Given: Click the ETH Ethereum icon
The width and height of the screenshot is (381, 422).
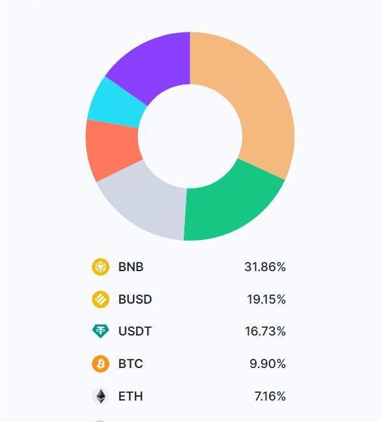Looking at the screenshot, I should [100, 396].
